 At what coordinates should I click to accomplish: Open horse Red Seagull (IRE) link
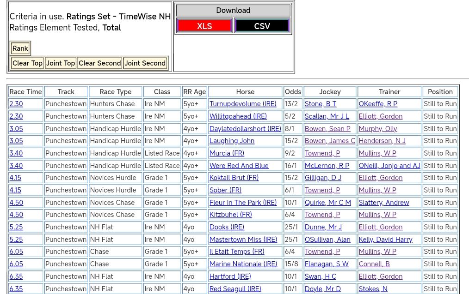pos(235,289)
